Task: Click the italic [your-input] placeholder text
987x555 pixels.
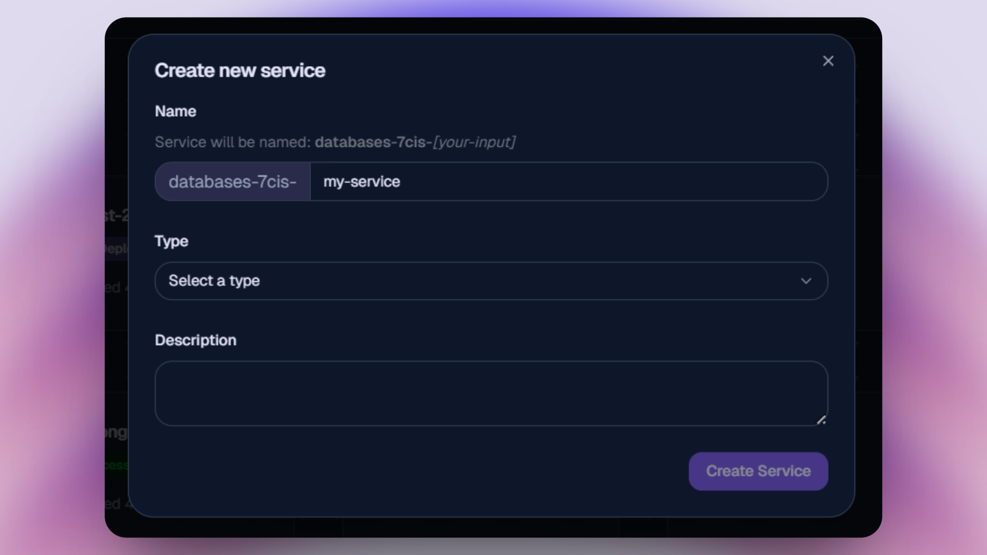Action: tap(474, 142)
